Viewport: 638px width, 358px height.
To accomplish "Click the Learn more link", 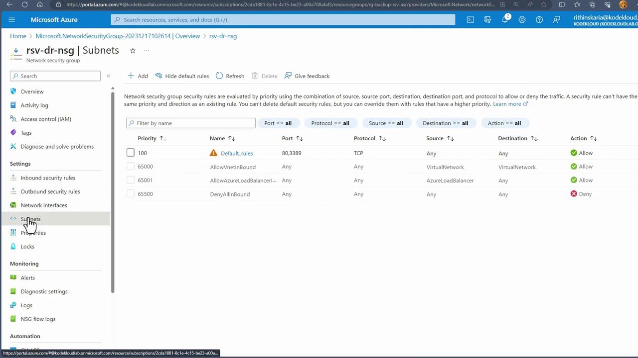I will [507, 104].
